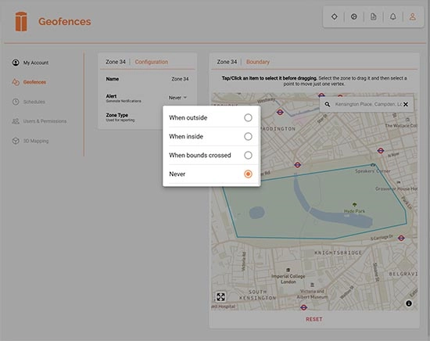Click the RESET button
The image size is (430, 341).
pos(314,319)
